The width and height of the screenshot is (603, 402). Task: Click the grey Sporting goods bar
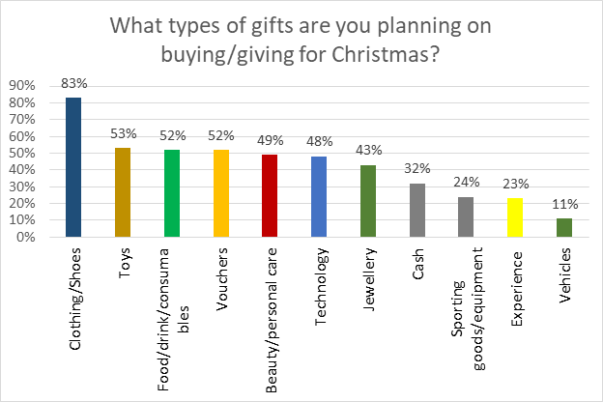click(x=466, y=217)
